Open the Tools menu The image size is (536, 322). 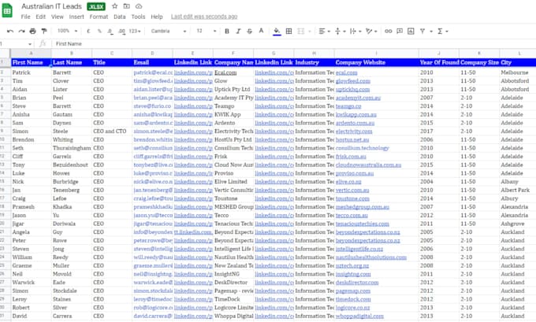138,17
